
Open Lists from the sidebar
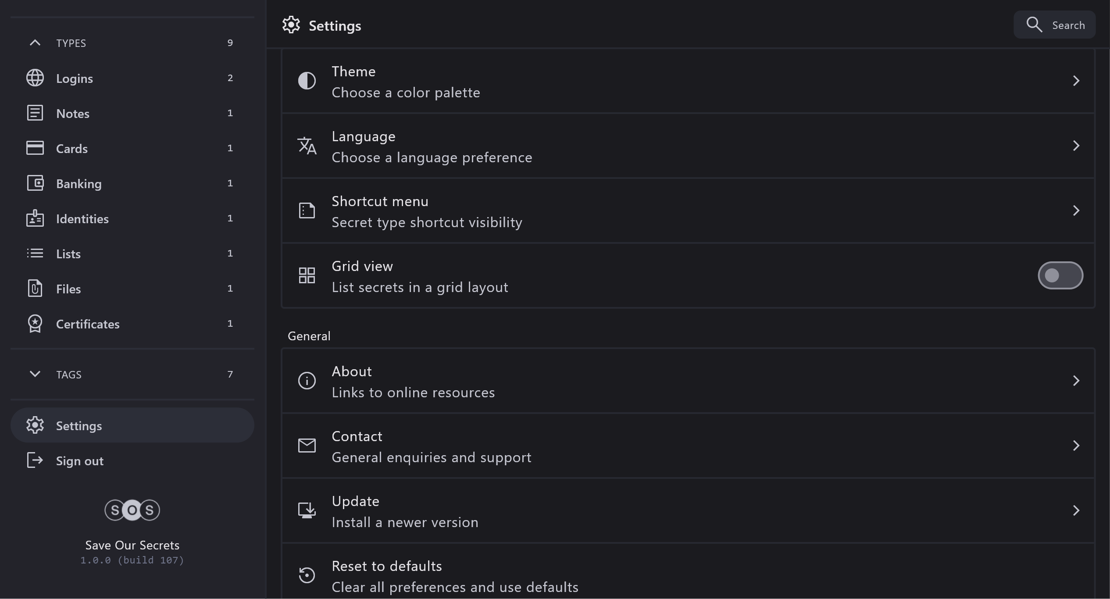point(68,254)
